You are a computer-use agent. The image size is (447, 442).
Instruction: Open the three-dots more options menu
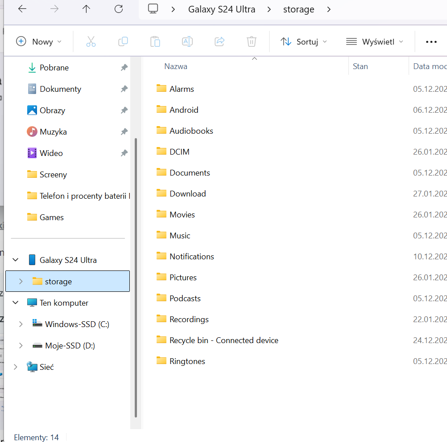click(x=431, y=42)
